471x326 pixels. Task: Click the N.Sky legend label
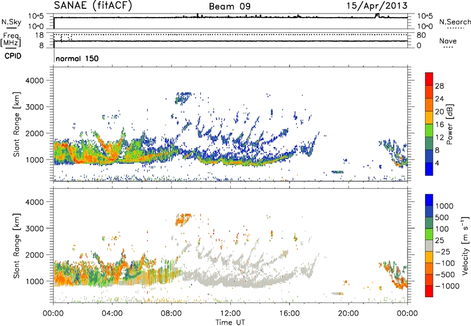[x=11, y=22]
